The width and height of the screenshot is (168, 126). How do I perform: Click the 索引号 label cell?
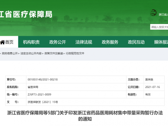pyautogui.click(x=16, y=79)
